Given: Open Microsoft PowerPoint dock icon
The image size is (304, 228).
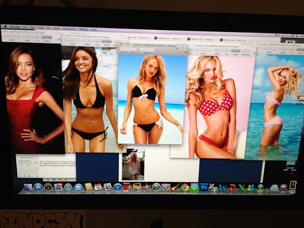Looking at the screenshot, I should pyautogui.click(x=232, y=188).
